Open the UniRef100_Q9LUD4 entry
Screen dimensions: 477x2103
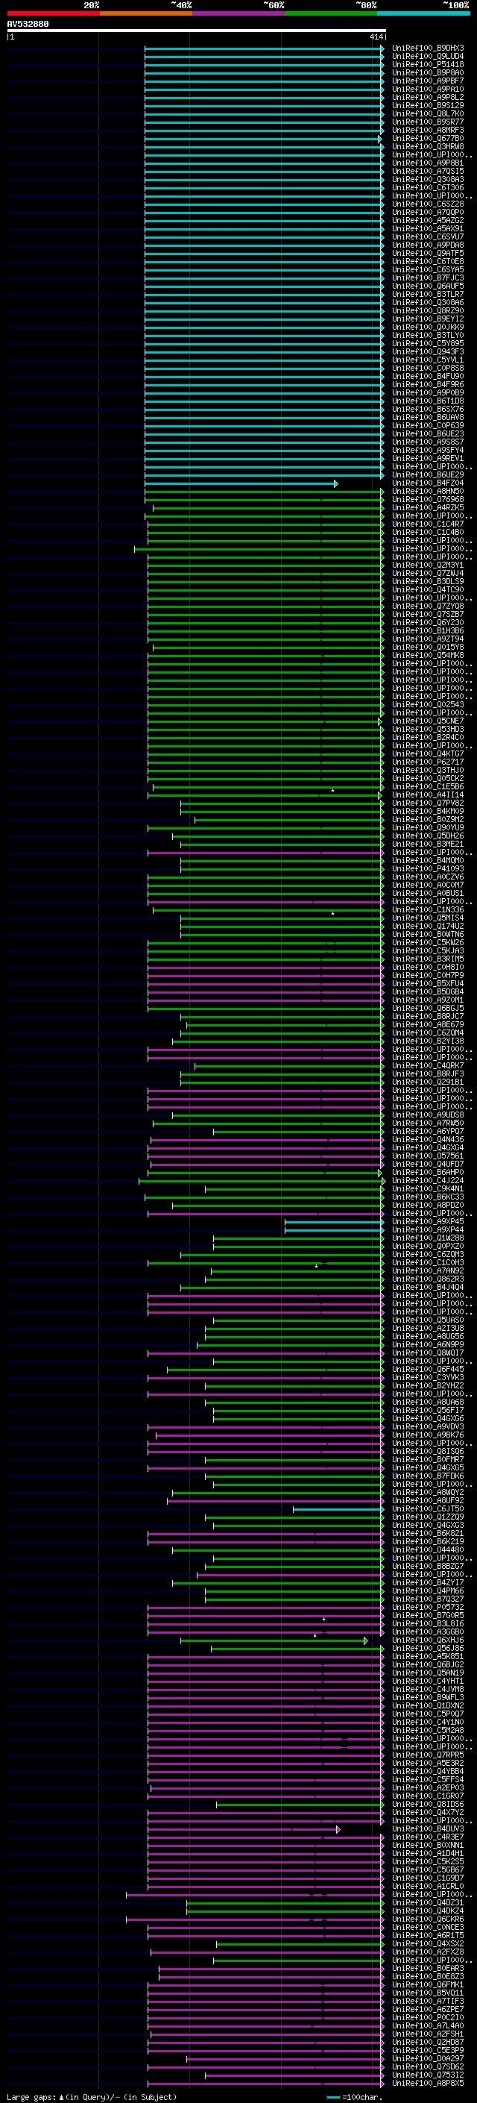click(x=428, y=57)
